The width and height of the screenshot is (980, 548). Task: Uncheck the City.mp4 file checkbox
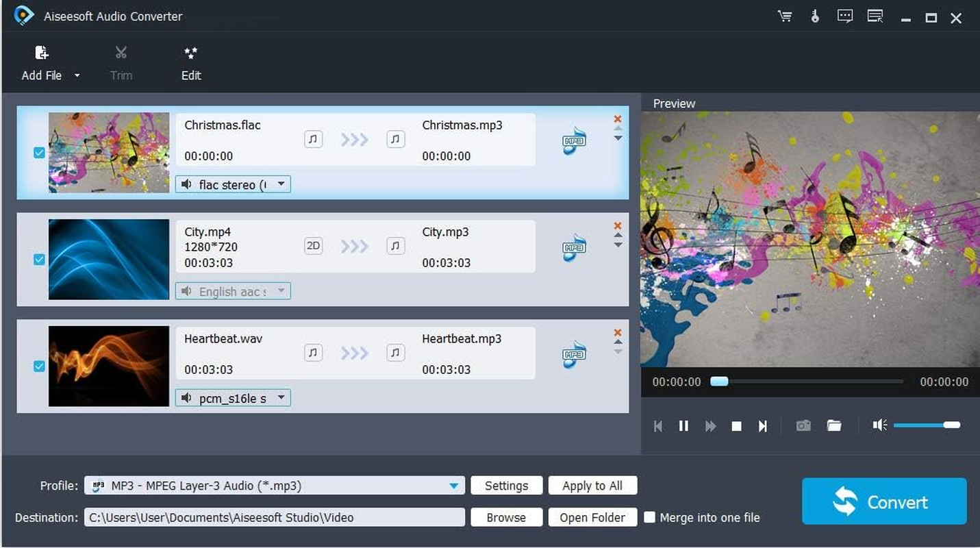(x=38, y=260)
